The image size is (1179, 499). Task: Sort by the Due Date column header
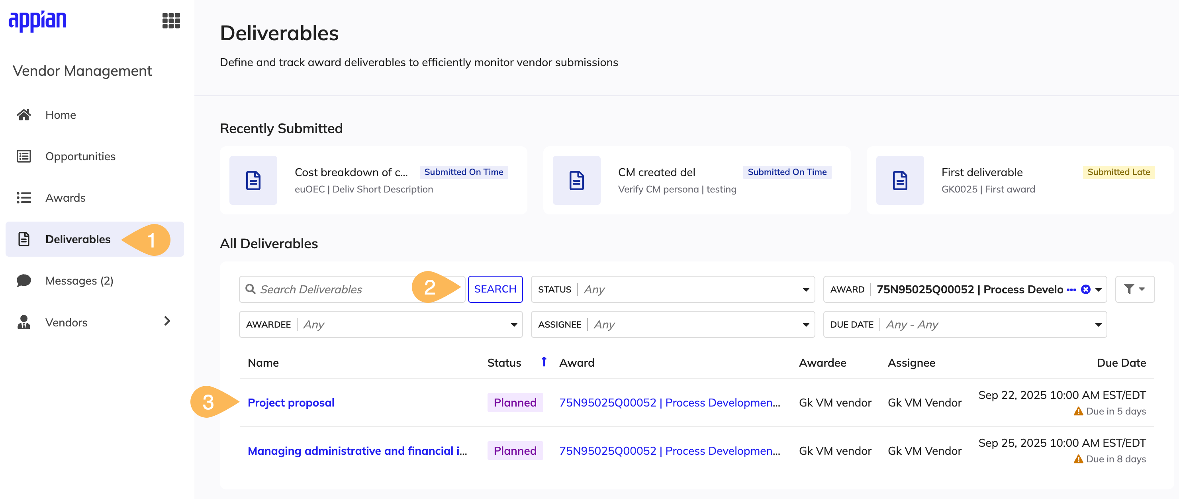click(x=1121, y=363)
